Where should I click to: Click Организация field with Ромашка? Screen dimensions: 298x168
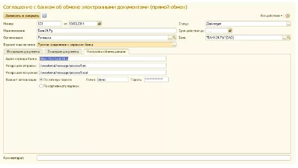coord(102,38)
